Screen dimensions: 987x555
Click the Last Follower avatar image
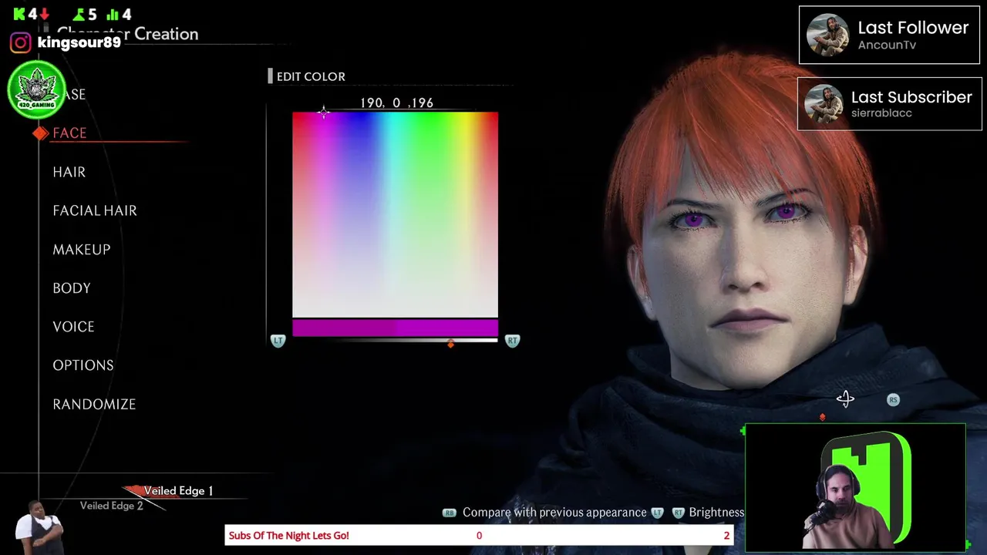click(827, 35)
